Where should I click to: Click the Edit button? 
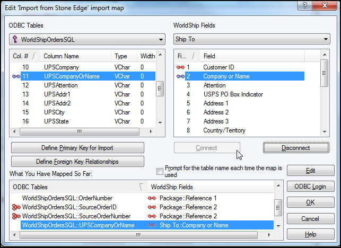click(x=310, y=171)
